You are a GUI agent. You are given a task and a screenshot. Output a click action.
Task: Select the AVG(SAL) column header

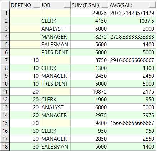132,5
